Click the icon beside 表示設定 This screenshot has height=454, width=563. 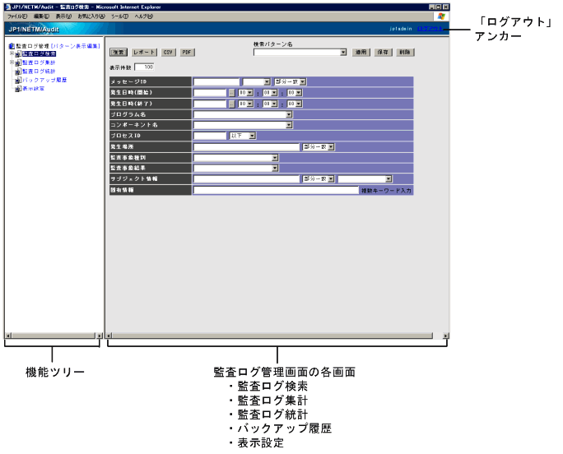18,89
